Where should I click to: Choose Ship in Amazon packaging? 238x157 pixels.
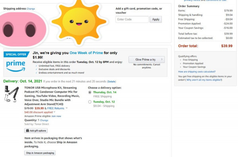pyautogui.click(x=40, y=153)
